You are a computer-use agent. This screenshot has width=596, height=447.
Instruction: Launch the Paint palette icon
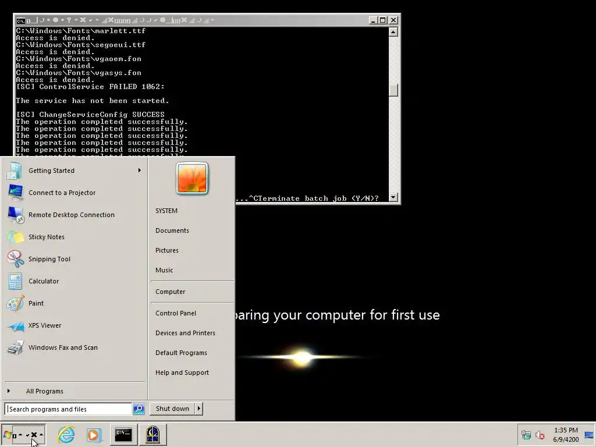15,303
